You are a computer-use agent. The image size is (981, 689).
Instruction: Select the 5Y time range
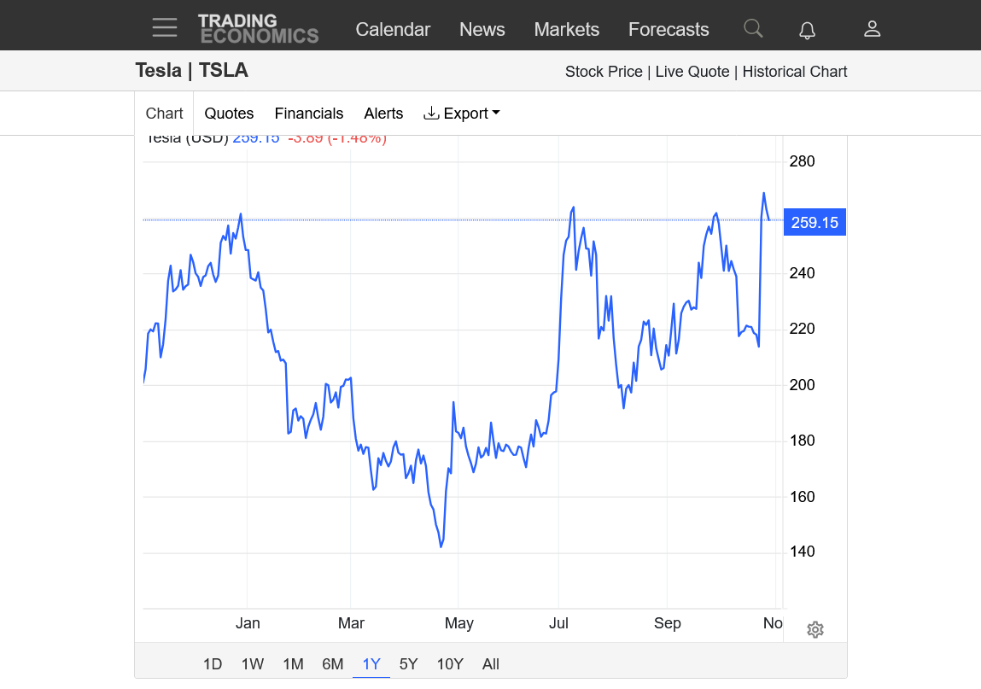pyautogui.click(x=409, y=664)
